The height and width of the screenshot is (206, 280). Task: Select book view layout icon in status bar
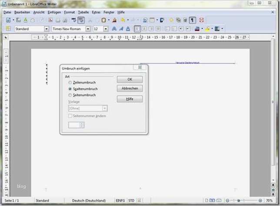pyautogui.click(x=219, y=200)
